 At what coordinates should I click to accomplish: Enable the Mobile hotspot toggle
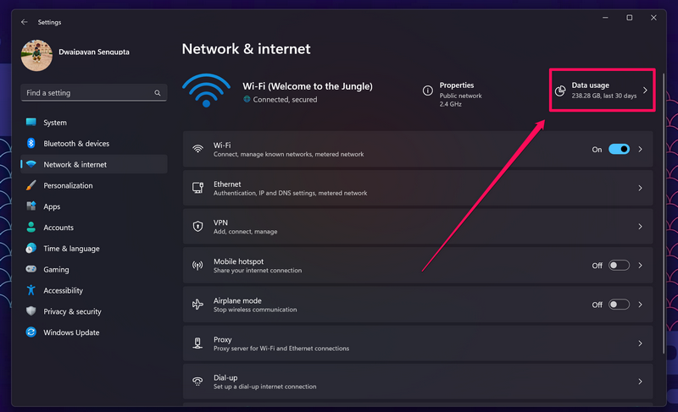[619, 266]
